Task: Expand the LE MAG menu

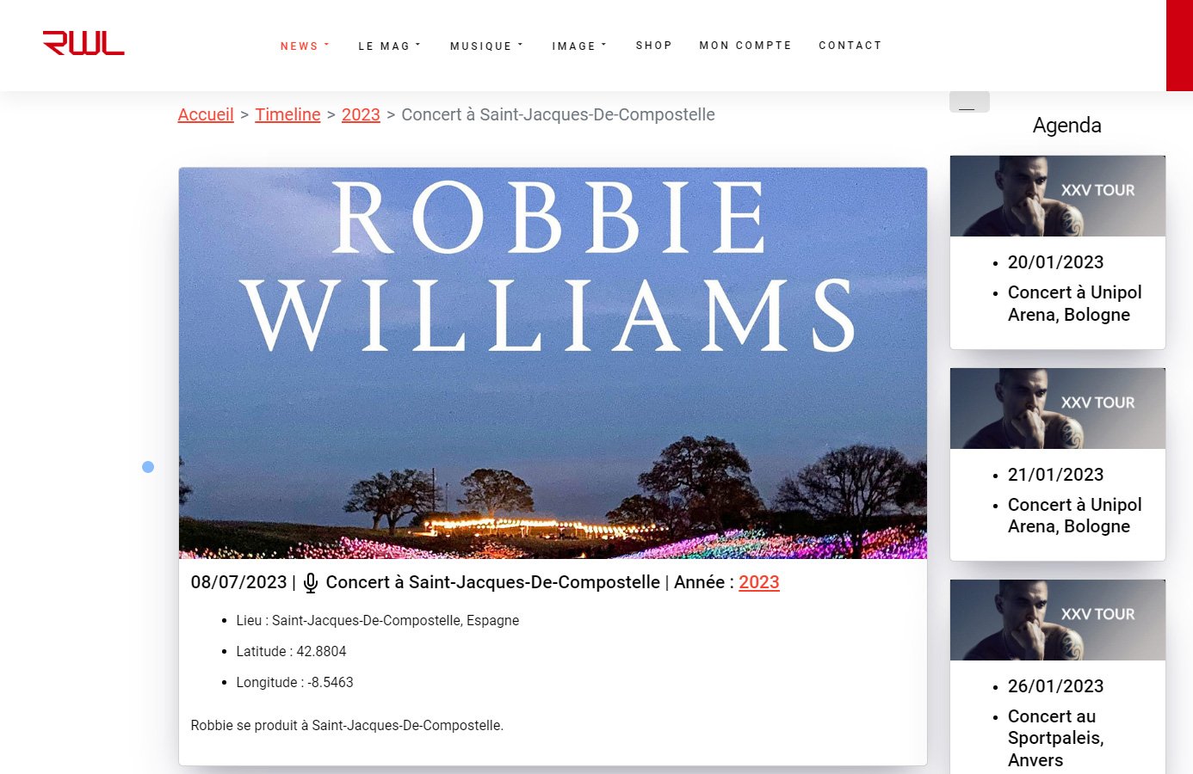Action: point(389,46)
